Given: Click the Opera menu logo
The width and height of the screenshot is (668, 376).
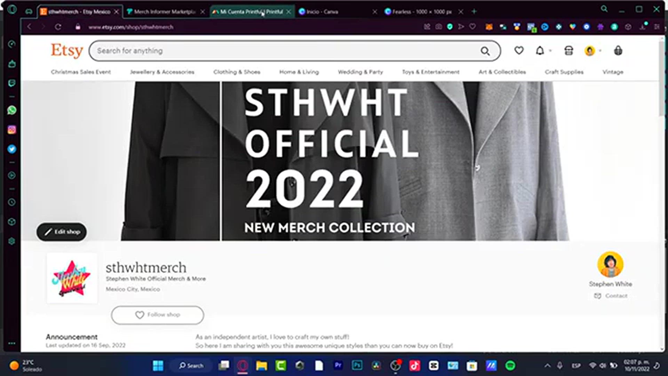Looking at the screenshot, I should [12, 9].
